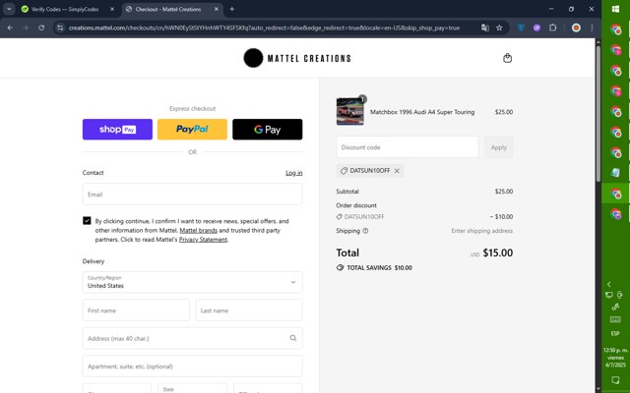Select the Checkout - Mattel Creations tab
This screenshot has height=393, width=630.
pos(168,9)
